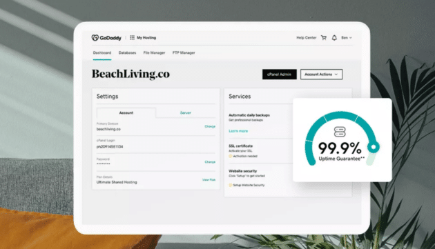The image size is (435, 249).
Task: Open the notifications bell icon
Action: (334, 38)
